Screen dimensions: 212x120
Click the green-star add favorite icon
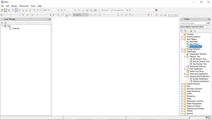(191, 31)
